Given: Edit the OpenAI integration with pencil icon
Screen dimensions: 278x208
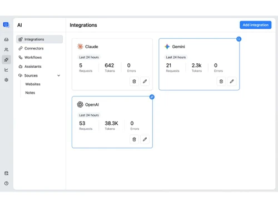Looking at the screenshot, I should [x=145, y=139].
